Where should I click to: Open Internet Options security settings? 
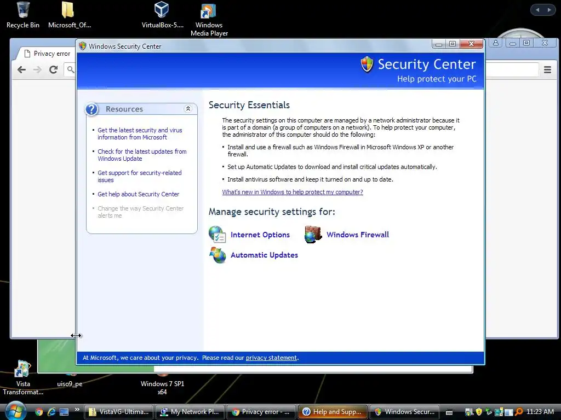pos(260,235)
